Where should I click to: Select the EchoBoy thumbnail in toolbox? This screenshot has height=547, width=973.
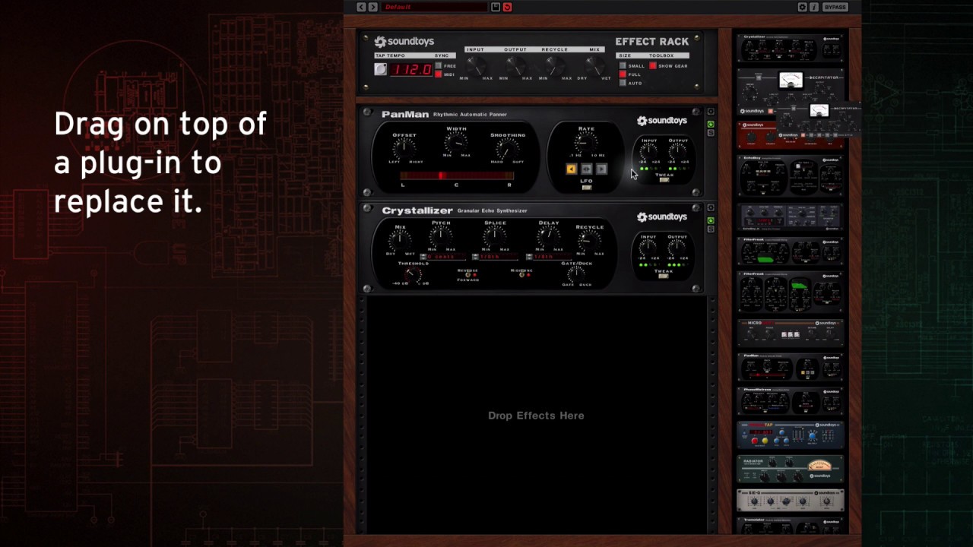coord(791,175)
